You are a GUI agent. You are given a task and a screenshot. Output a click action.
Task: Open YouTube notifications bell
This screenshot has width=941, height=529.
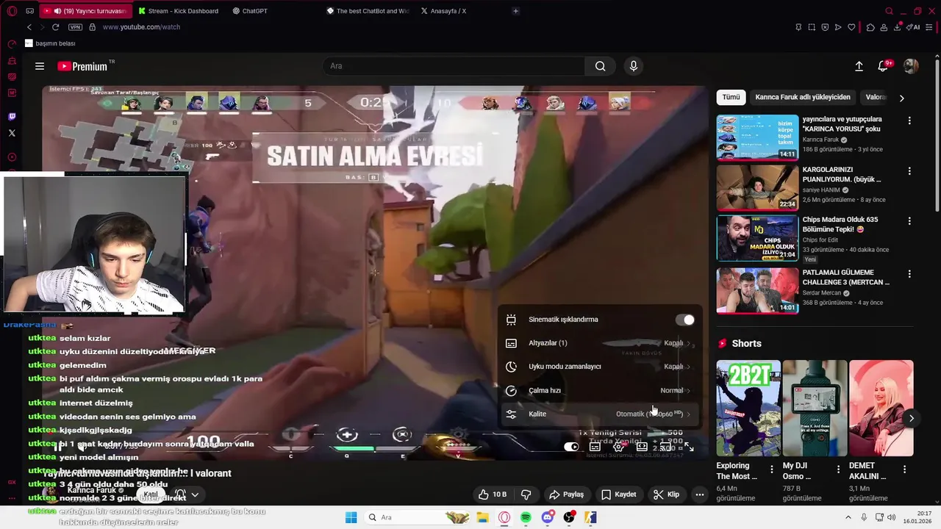pos(884,66)
